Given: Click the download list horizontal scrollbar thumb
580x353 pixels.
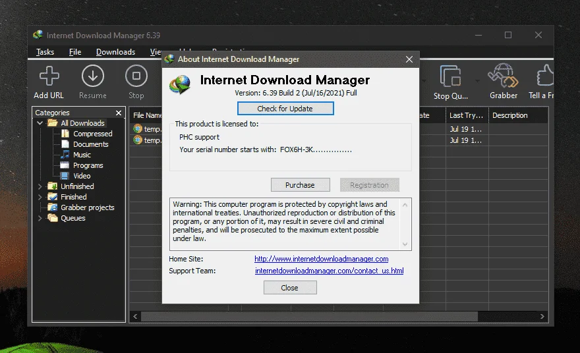Looking at the screenshot, I should click(309, 316).
